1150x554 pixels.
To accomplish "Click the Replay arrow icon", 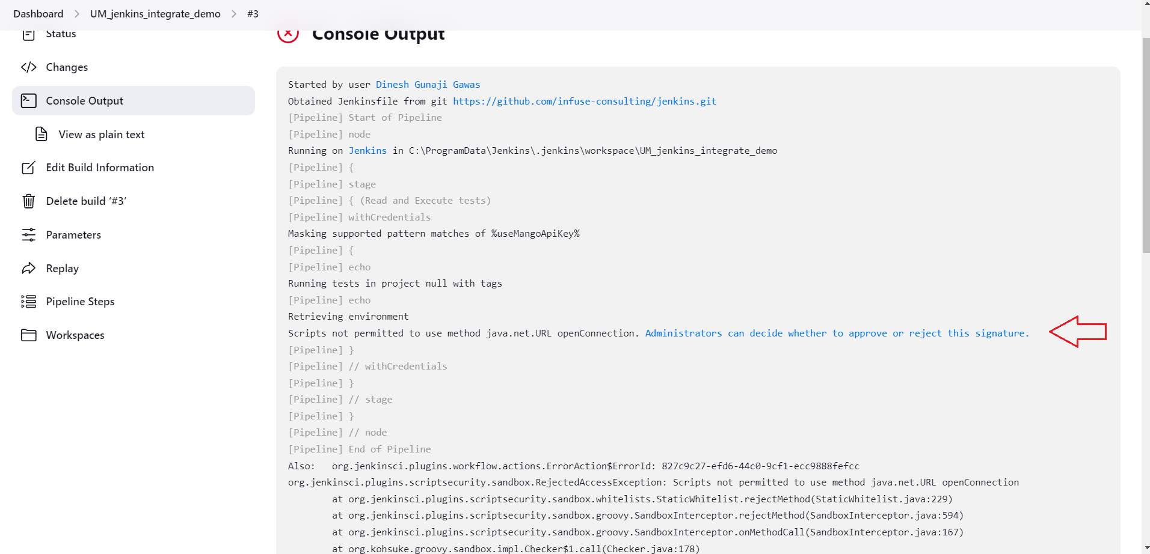I will pos(28,268).
